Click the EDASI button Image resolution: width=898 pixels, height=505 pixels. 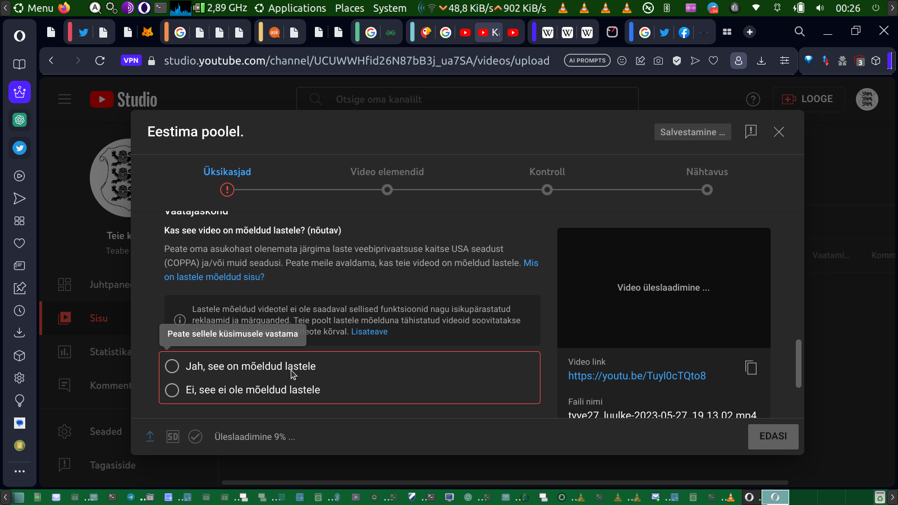pyautogui.click(x=773, y=437)
